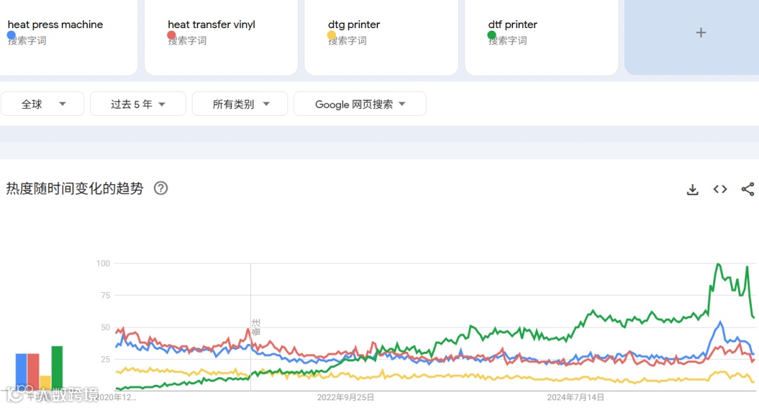Screen dimensions: 759x408
Task: Download the trend chart as CSV
Action: click(x=692, y=189)
